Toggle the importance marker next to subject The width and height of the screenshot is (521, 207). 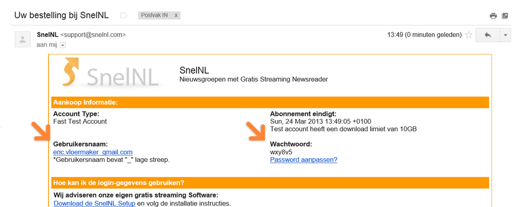tap(123, 15)
